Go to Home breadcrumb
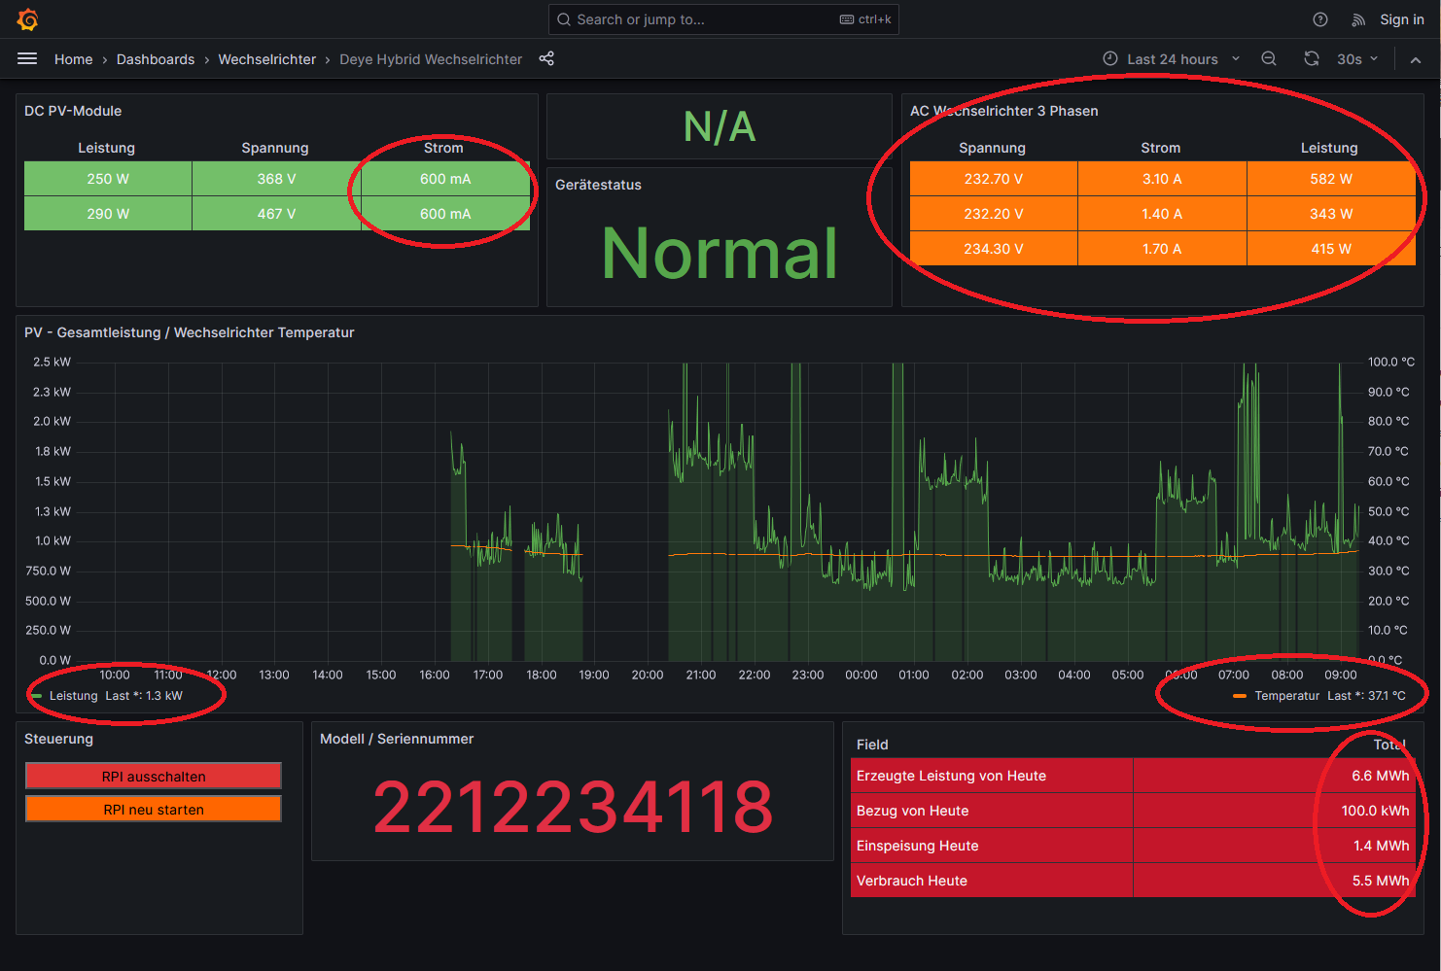 tap(73, 59)
